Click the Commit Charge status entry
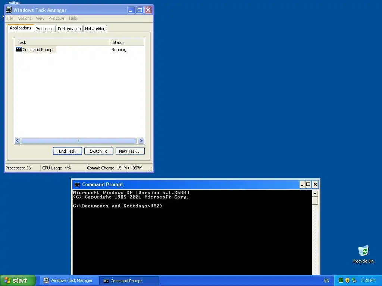This screenshot has width=382, height=286. [115, 168]
